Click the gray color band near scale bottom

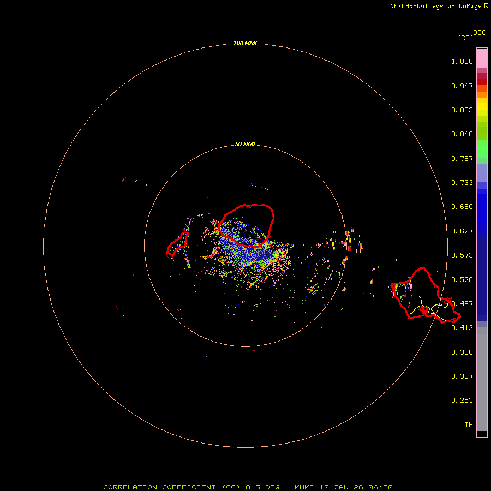(x=482, y=379)
